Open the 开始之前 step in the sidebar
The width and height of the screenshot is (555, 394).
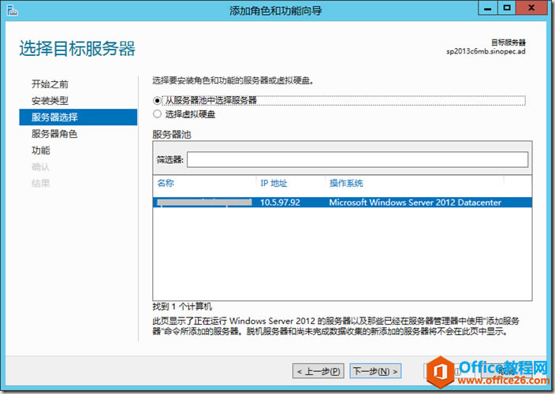50,84
